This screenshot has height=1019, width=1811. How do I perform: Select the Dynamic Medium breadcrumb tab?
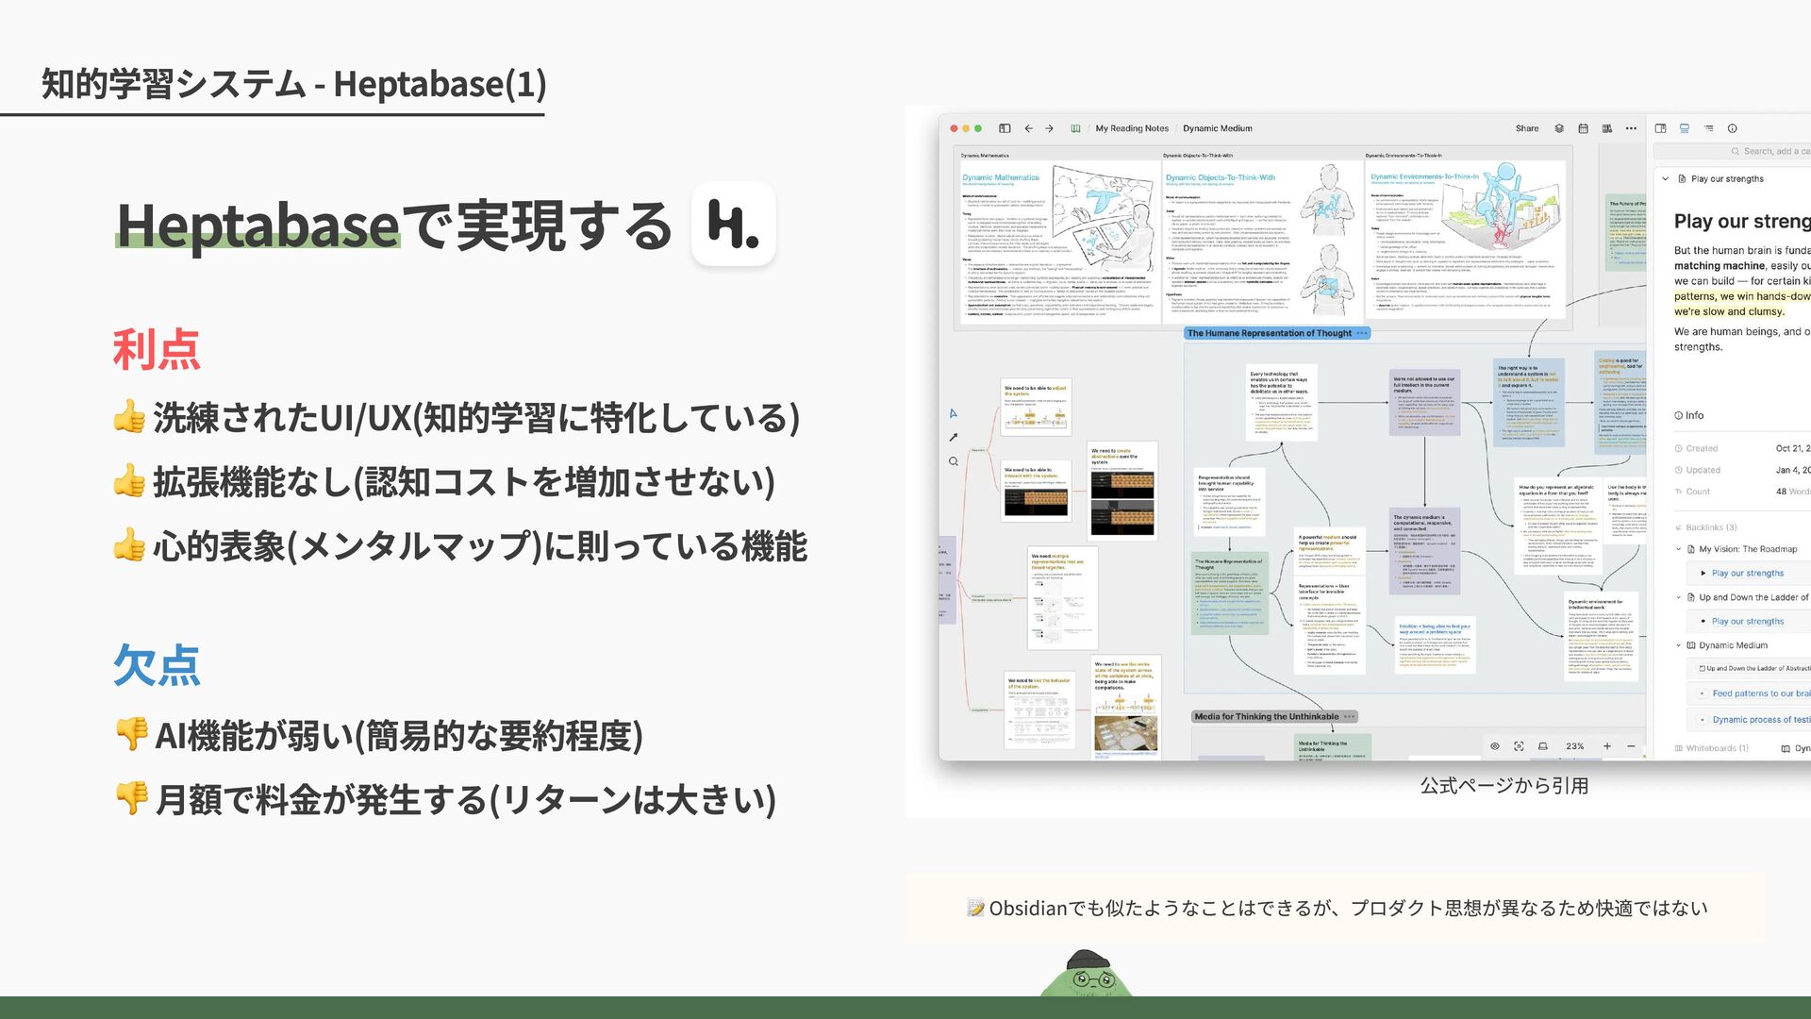(x=1217, y=128)
